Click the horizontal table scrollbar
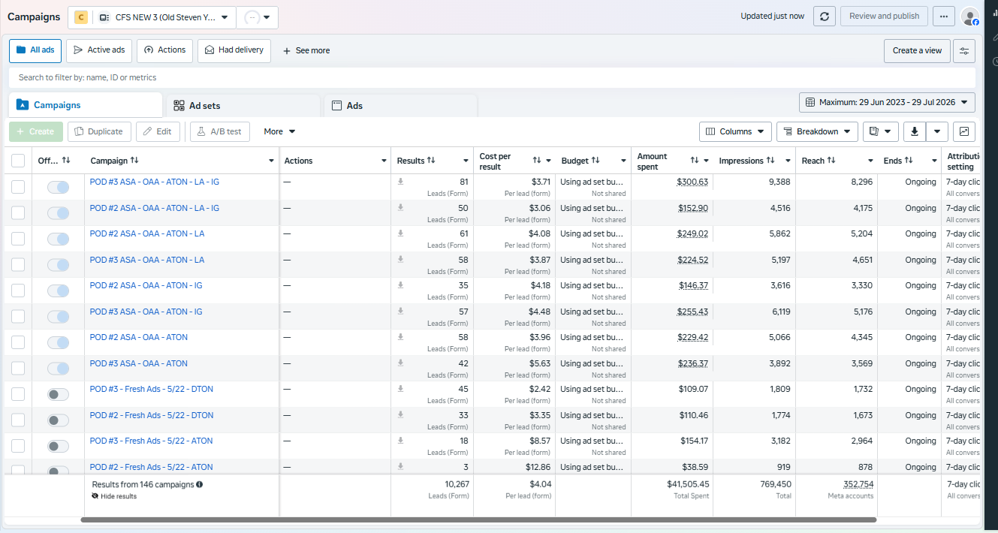 tap(478, 519)
